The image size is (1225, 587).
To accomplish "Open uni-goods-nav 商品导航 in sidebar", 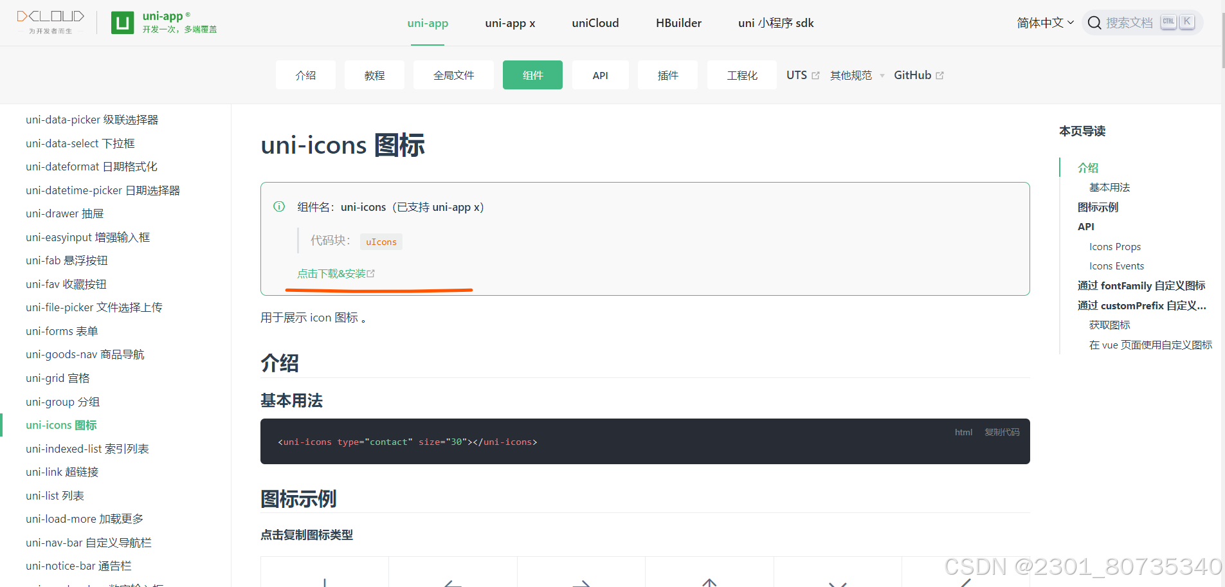I will (x=85, y=354).
